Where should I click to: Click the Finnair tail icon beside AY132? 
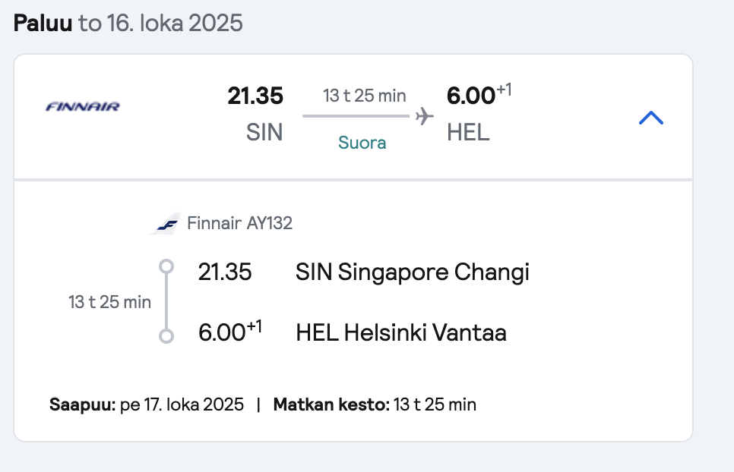165,224
